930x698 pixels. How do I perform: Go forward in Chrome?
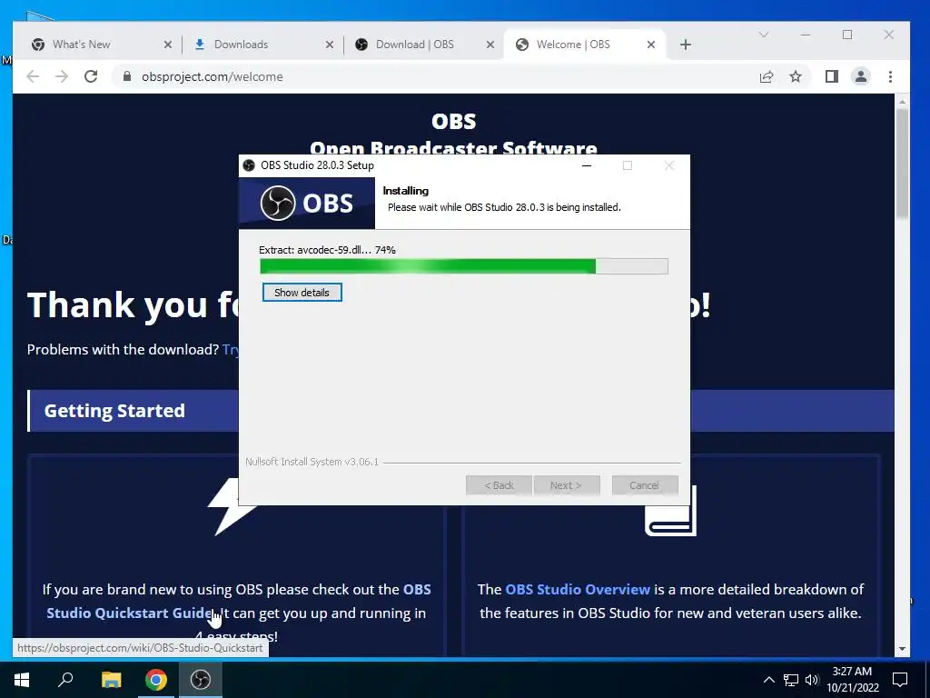click(62, 76)
